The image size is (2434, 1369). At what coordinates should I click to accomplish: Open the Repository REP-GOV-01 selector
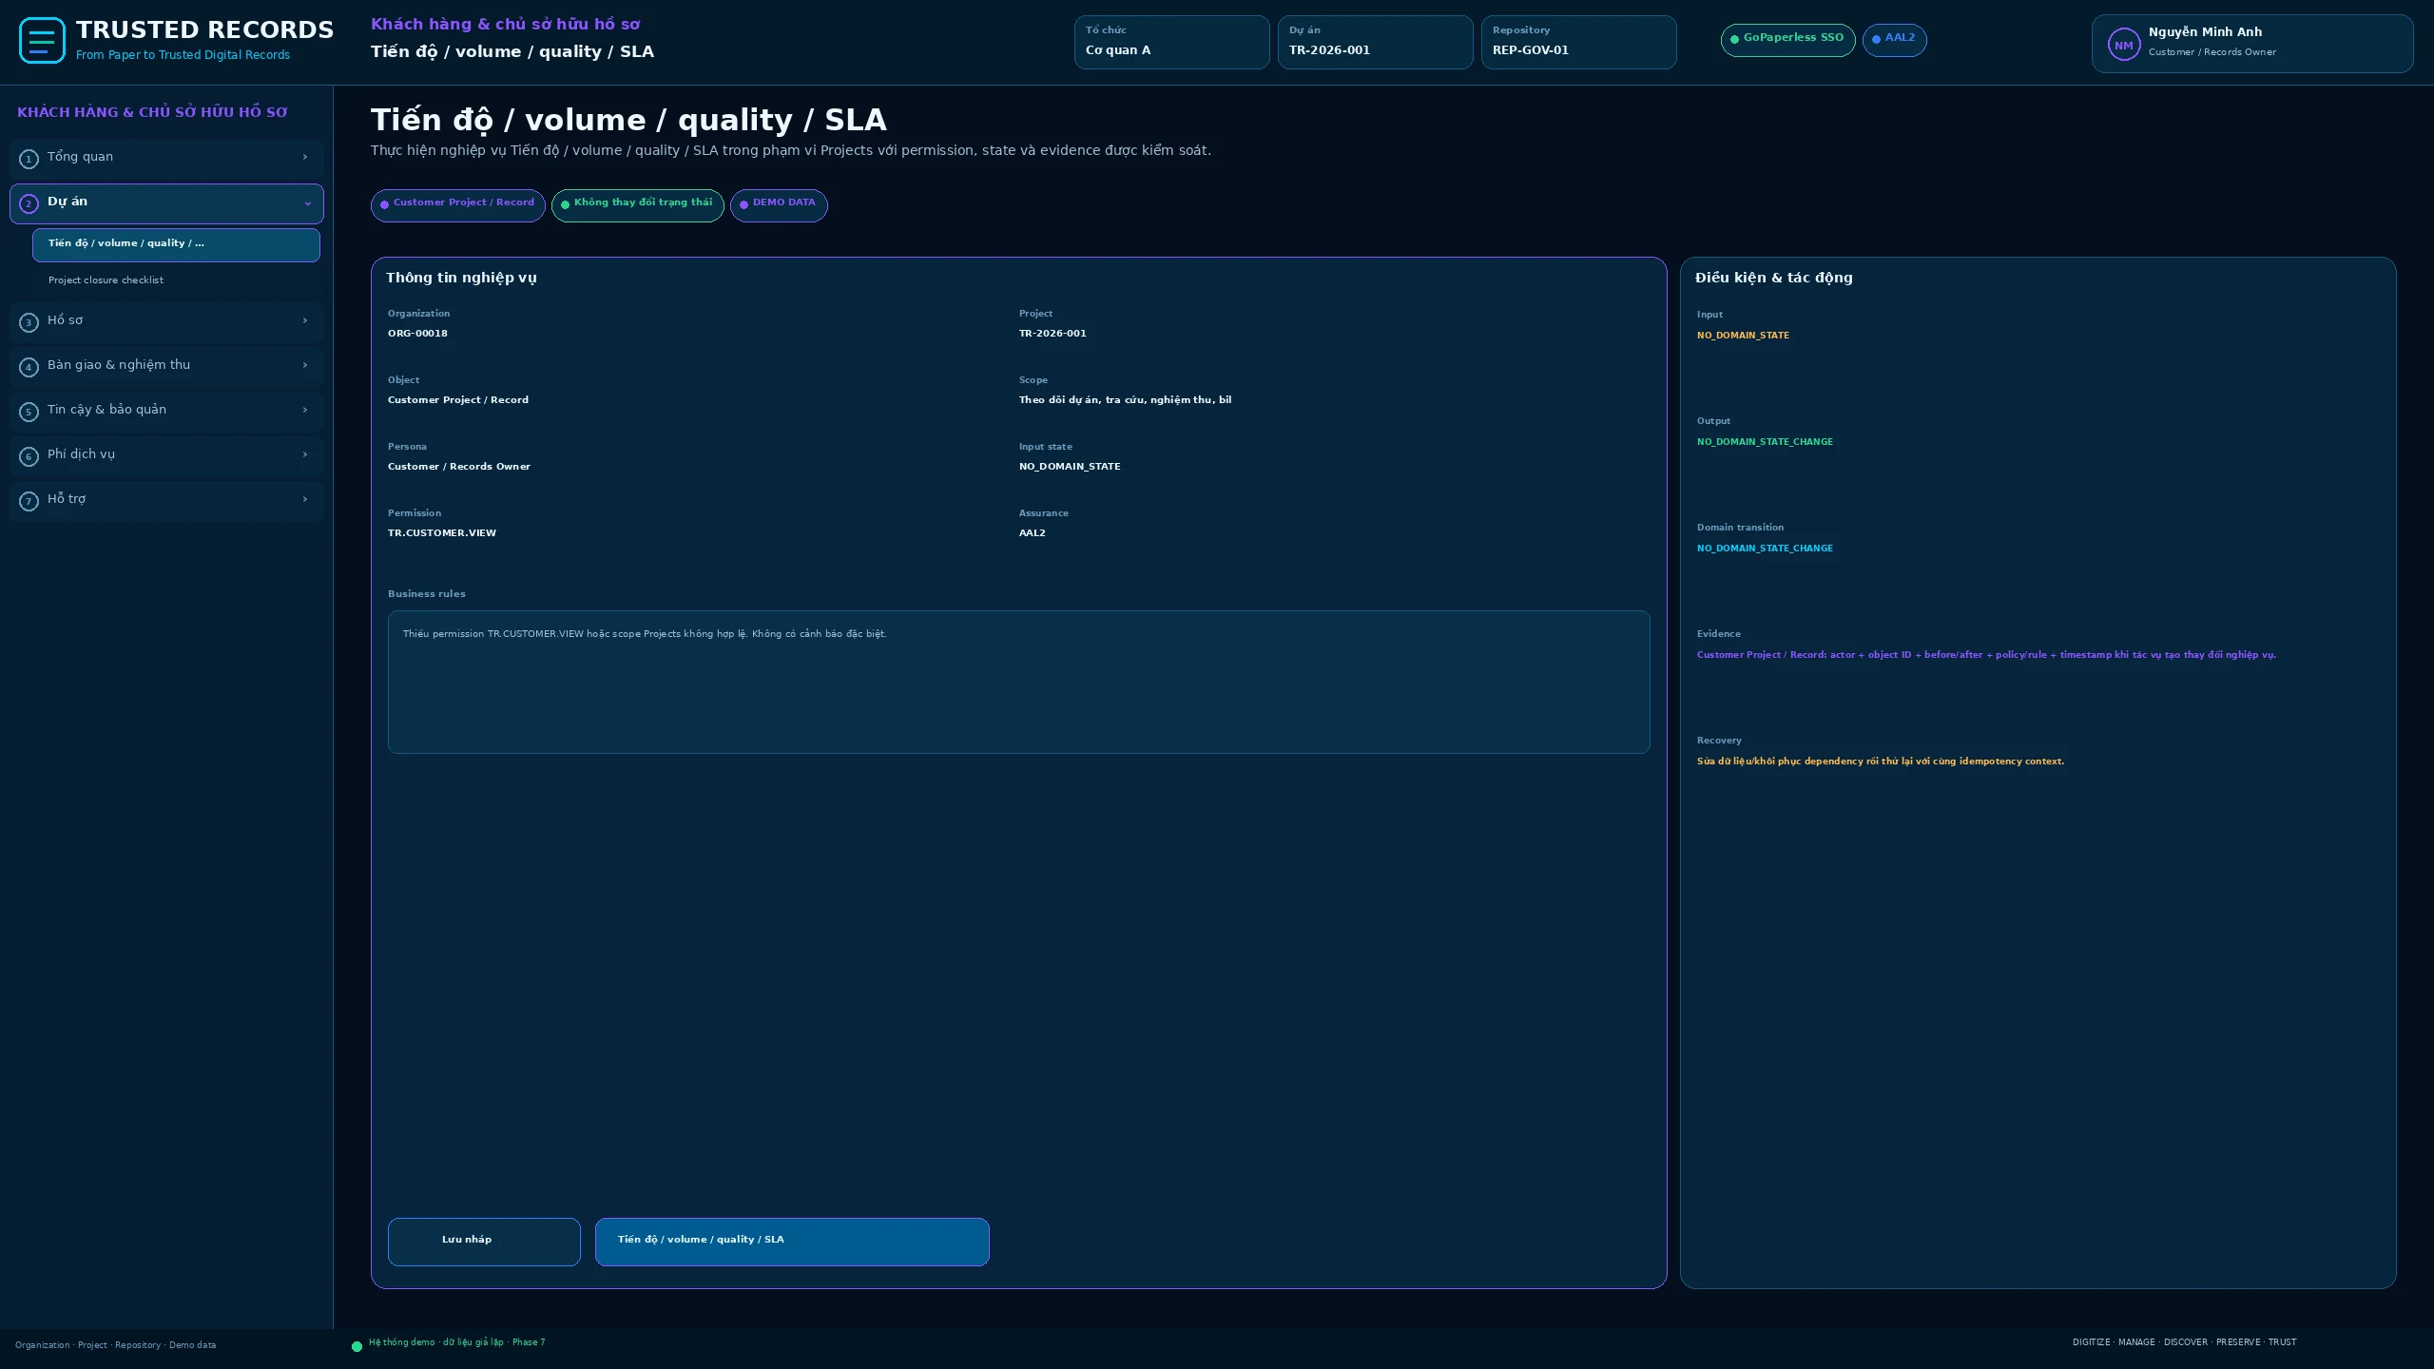pos(1578,42)
